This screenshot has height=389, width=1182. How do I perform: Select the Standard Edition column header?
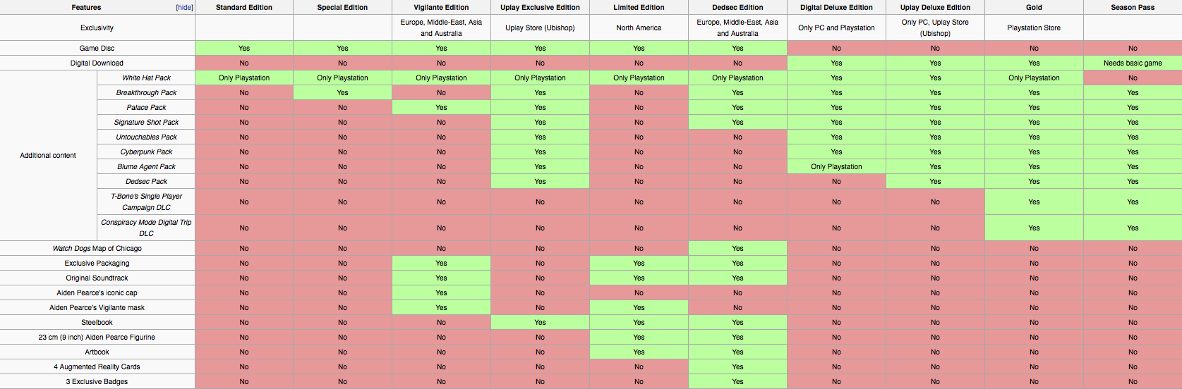coord(244,7)
